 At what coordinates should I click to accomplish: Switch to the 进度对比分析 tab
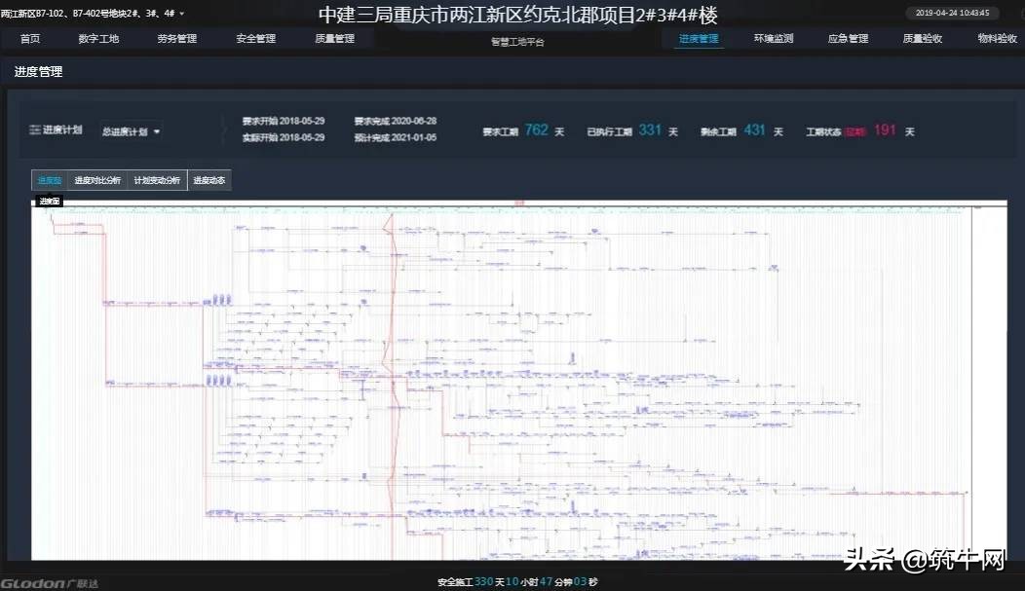(96, 180)
